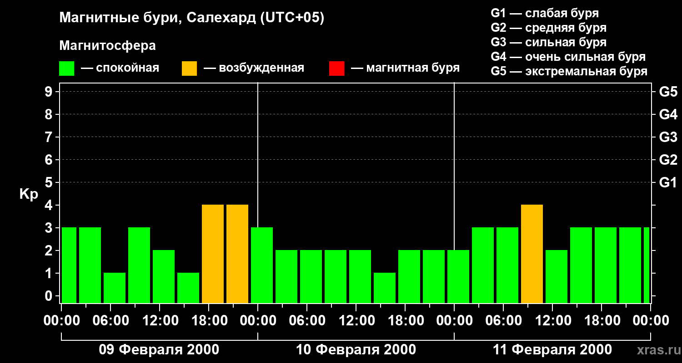Click the orange bar starting 18:00 on 09 Февраля
Image resolution: width=682 pixels, height=363 pixels.
213,254
